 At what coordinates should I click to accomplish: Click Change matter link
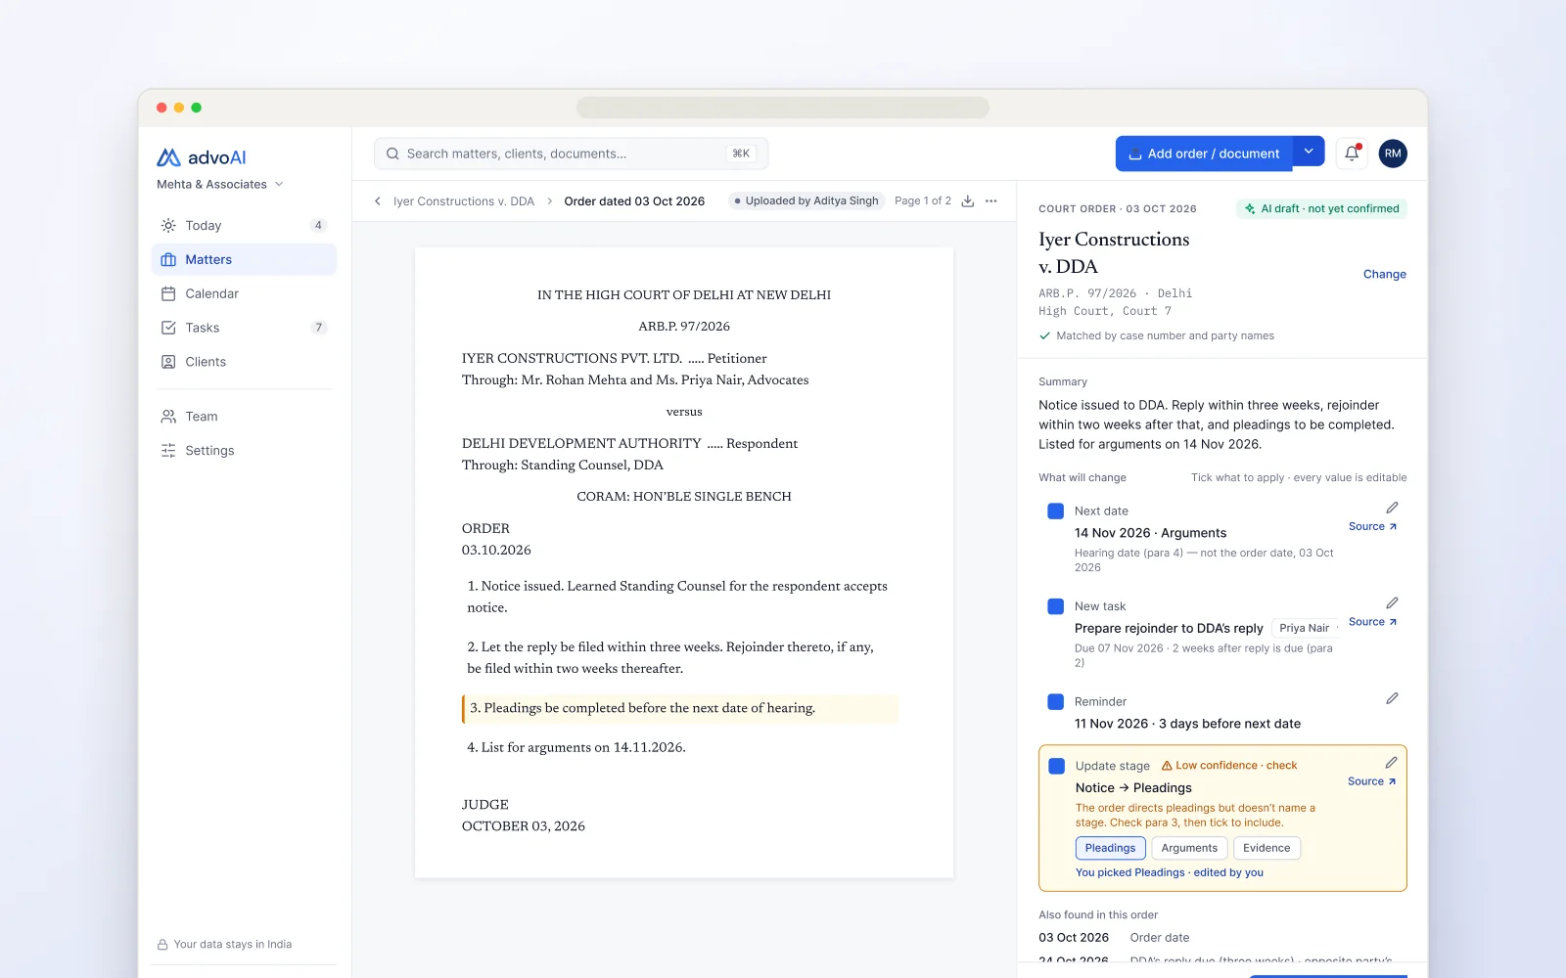point(1384,275)
